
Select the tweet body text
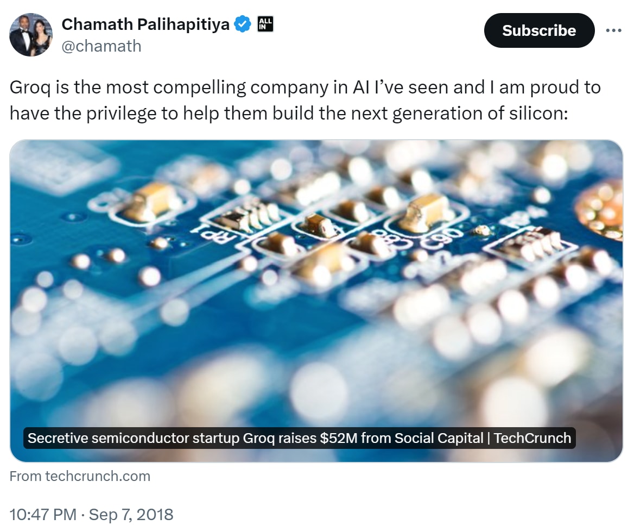tap(304, 101)
